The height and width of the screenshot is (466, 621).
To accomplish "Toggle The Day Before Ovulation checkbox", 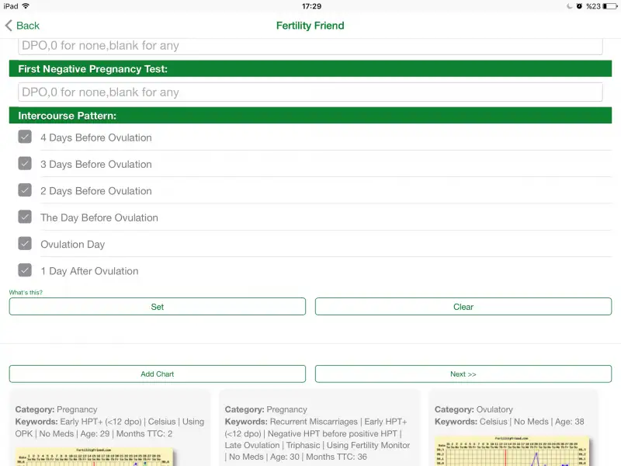I will [25, 217].
